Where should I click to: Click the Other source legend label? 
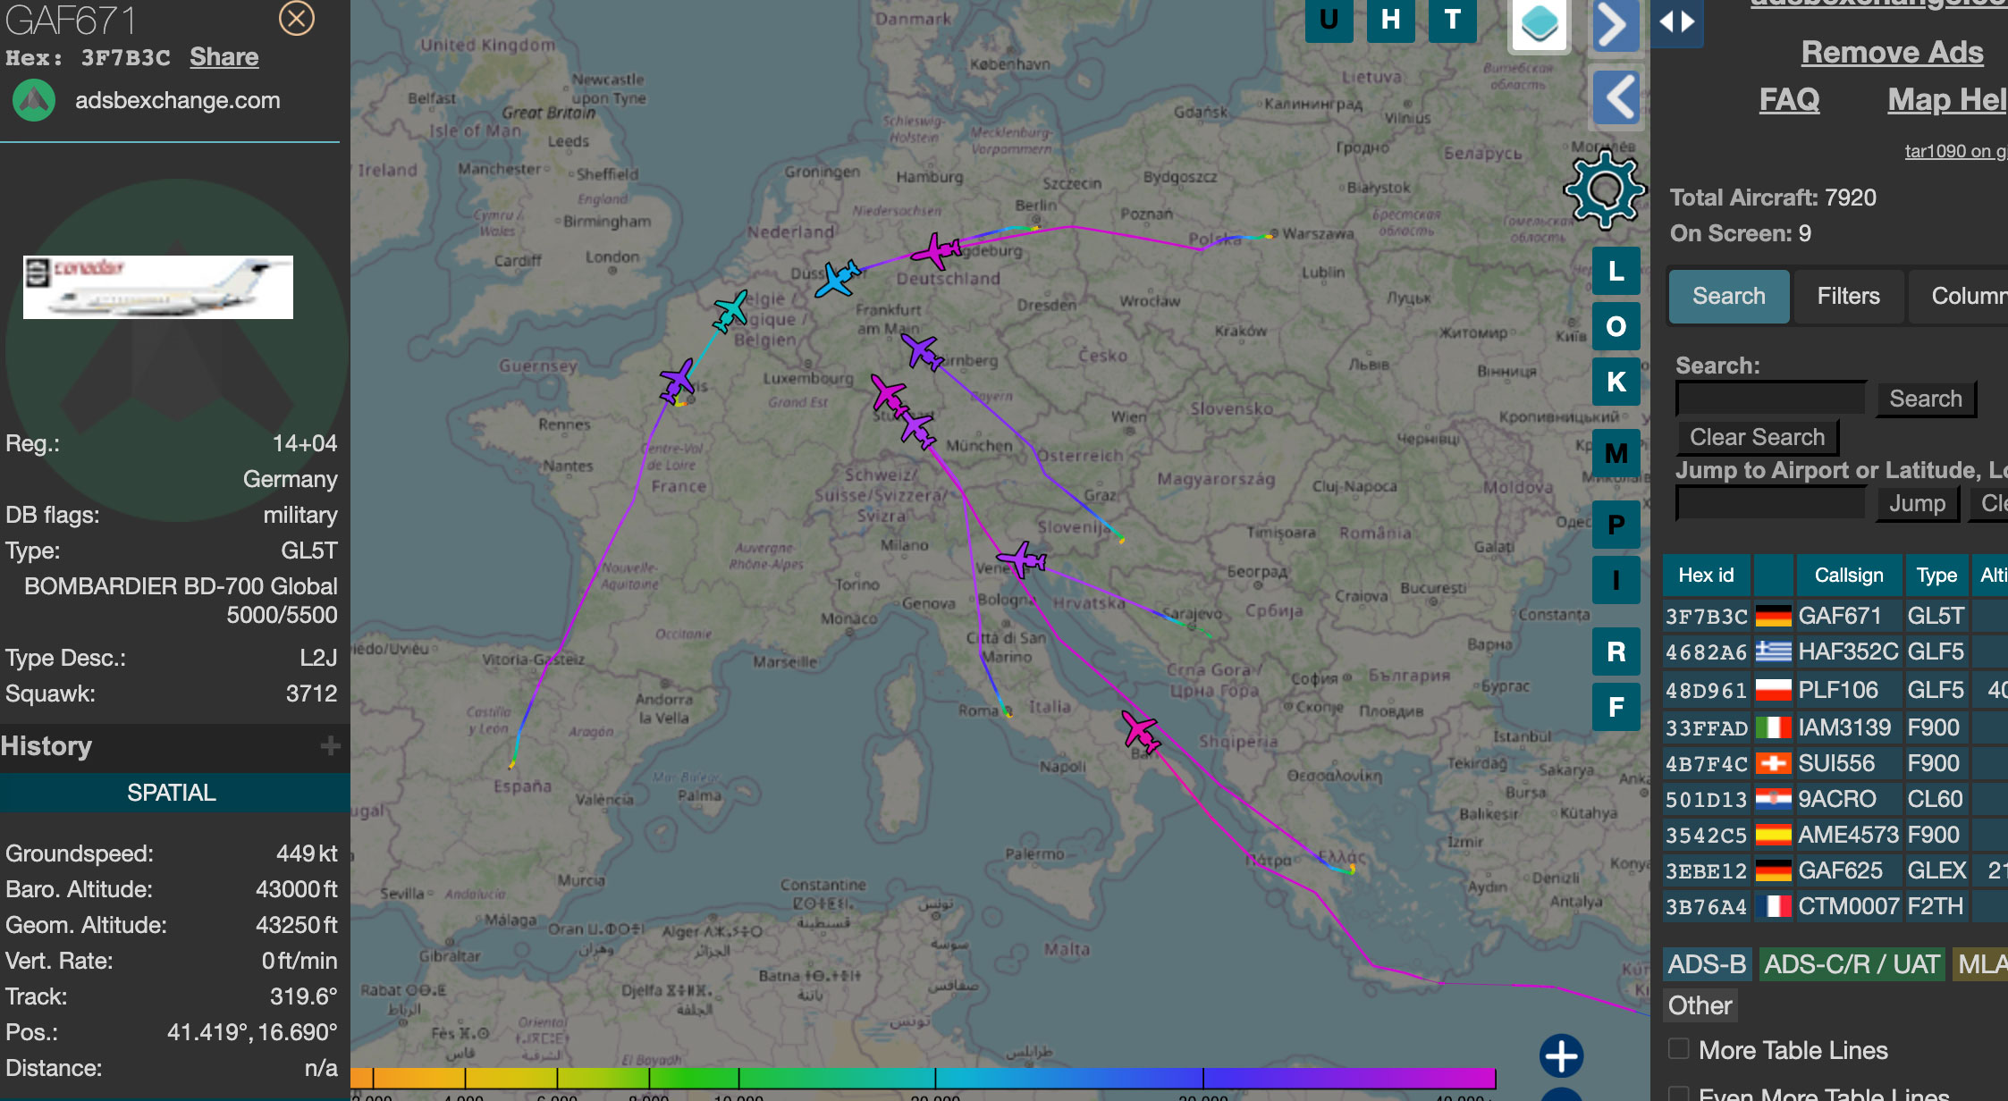1700,1005
